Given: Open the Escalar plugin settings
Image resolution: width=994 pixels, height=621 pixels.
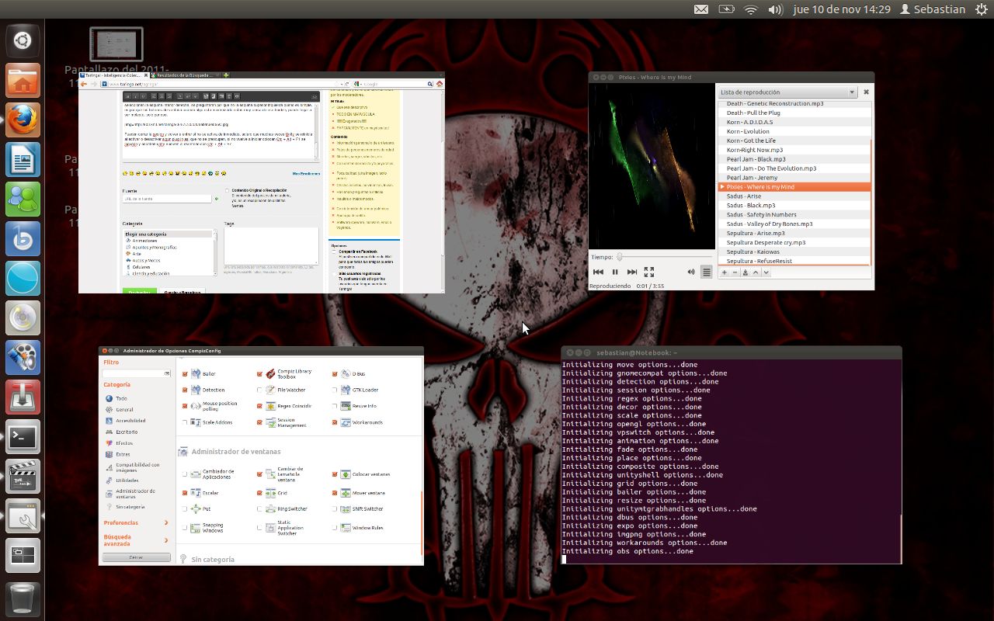Looking at the screenshot, I should pyautogui.click(x=205, y=493).
